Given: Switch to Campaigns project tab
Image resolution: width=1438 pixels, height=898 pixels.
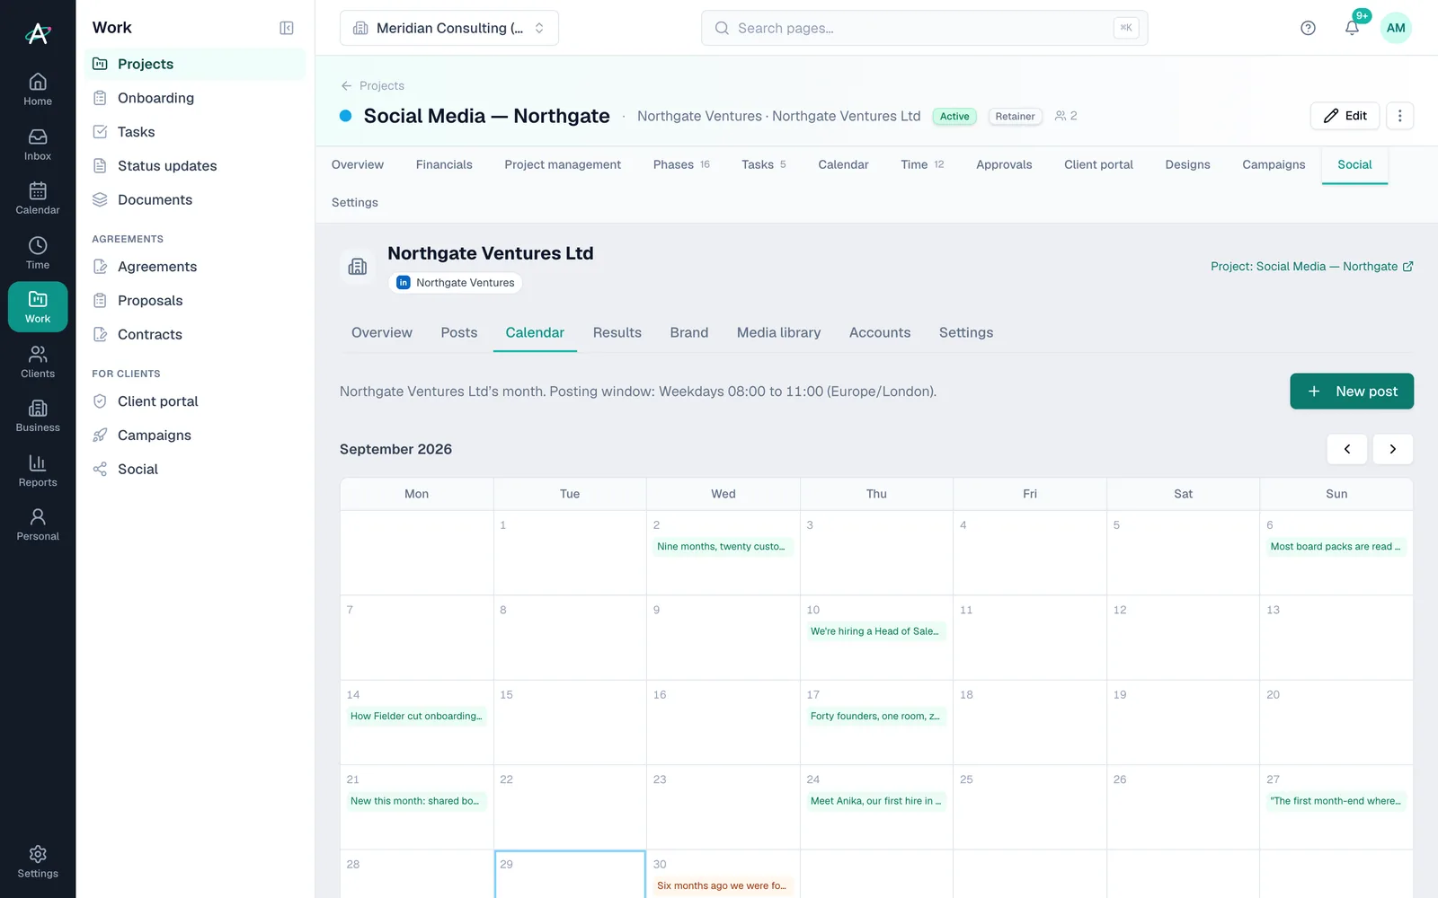Looking at the screenshot, I should (x=1274, y=164).
